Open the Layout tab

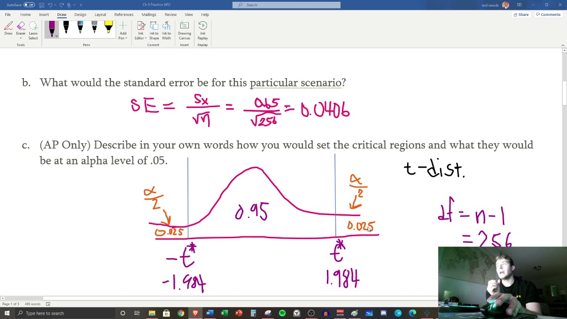pos(100,15)
